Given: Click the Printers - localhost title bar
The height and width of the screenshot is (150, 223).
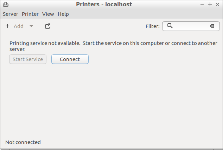Looking at the screenshot, I should [x=104, y=4].
